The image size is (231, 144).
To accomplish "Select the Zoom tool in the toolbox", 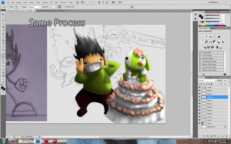I will [x=3, y=82].
